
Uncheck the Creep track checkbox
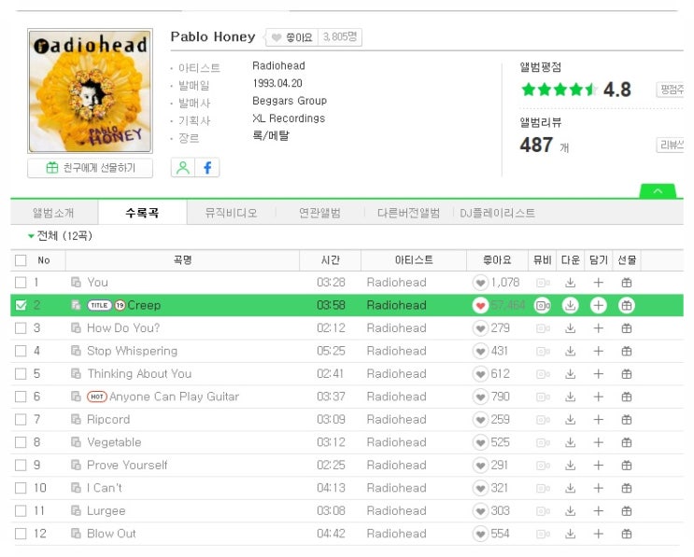click(x=21, y=305)
